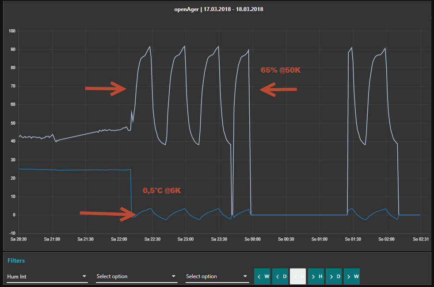434x287 pixels.
Task: Click the Filters heading
Action: (16, 260)
